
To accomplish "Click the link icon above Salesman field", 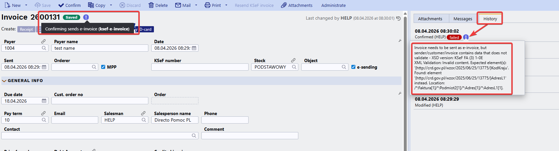I will point(143,113).
